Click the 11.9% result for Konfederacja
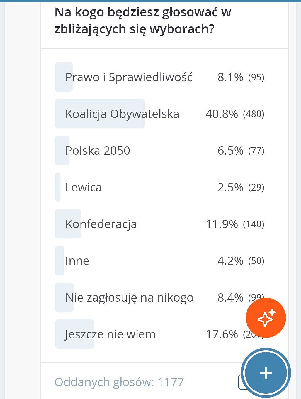 222,224
